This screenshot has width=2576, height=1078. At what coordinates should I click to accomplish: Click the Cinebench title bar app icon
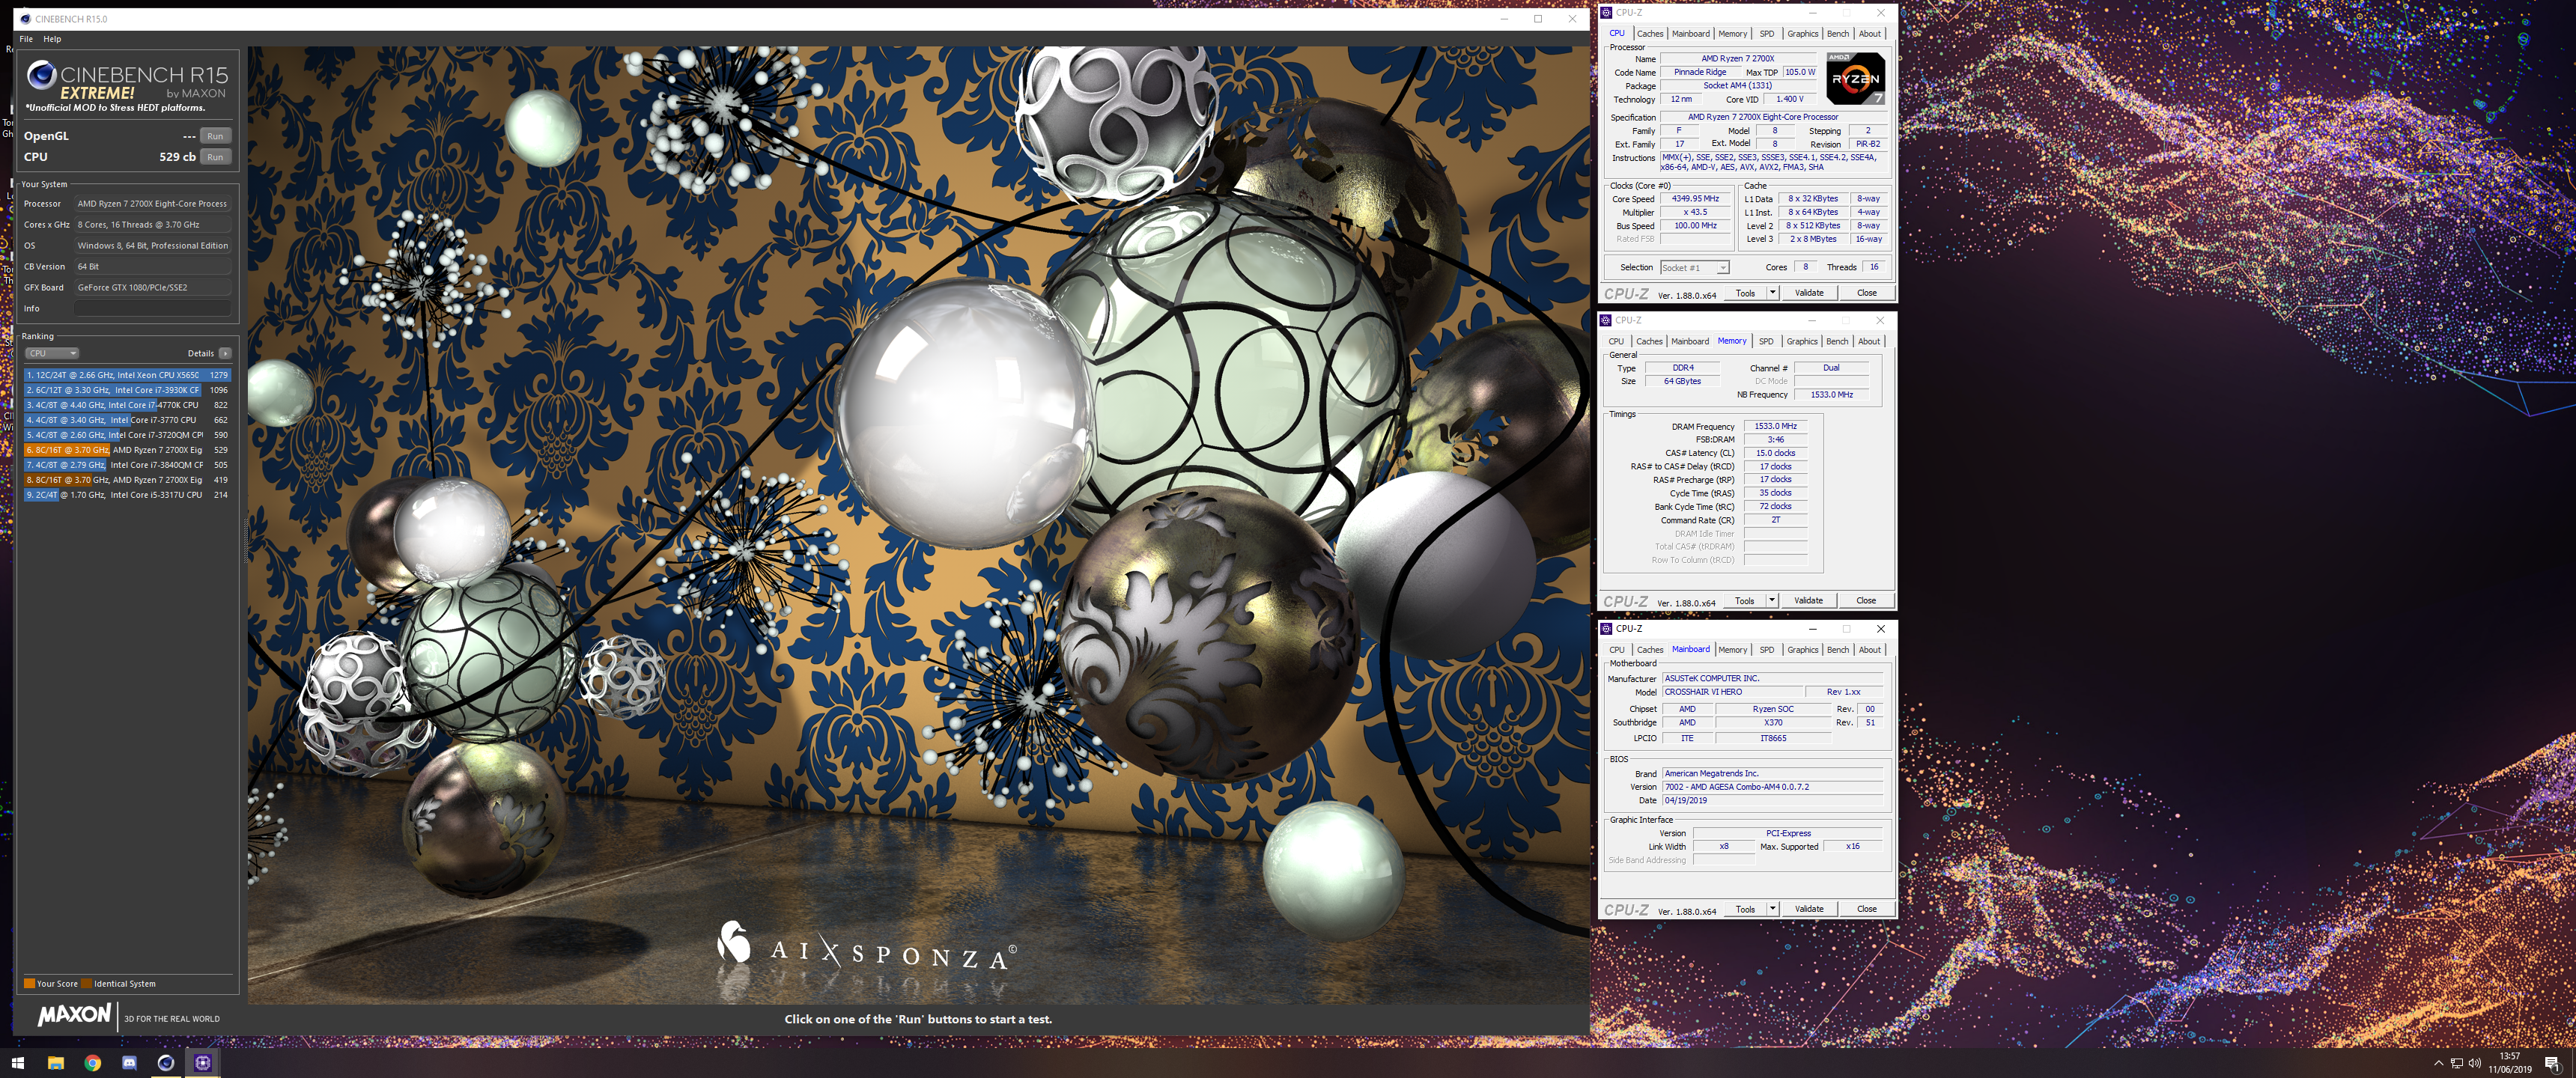[25, 19]
